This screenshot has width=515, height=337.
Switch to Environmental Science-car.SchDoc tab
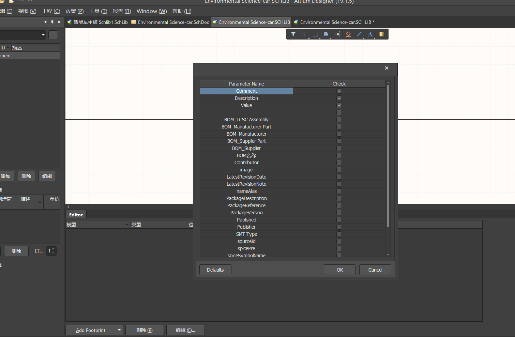click(x=170, y=22)
